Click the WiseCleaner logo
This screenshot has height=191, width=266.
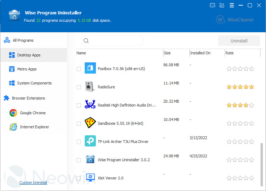(x=235, y=20)
